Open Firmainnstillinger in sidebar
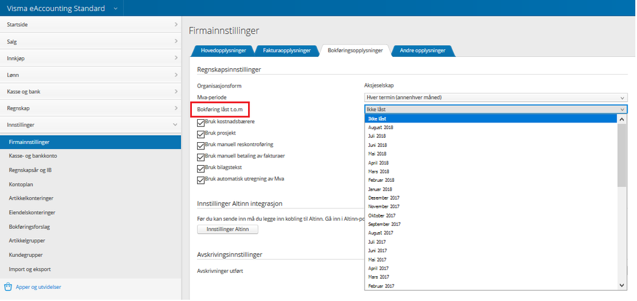 pos(91,142)
